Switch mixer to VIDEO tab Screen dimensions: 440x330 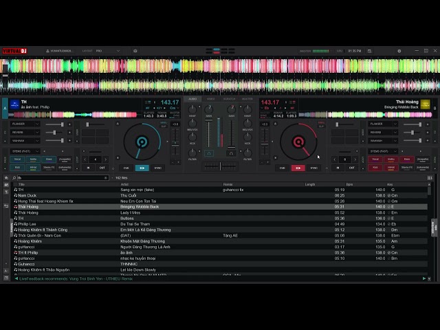coord(211,99)
